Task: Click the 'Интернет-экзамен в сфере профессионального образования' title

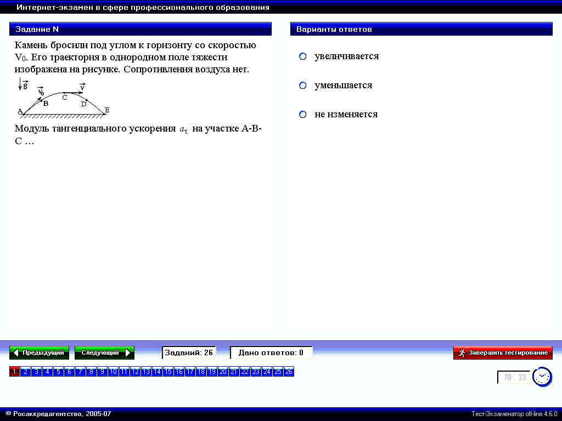Action: pos(143,7)
